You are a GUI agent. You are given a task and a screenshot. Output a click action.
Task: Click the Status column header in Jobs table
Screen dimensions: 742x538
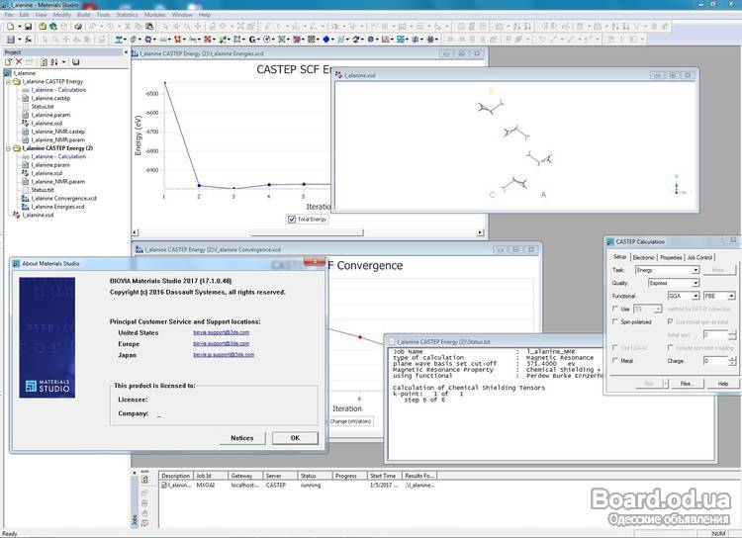[314, 476]
